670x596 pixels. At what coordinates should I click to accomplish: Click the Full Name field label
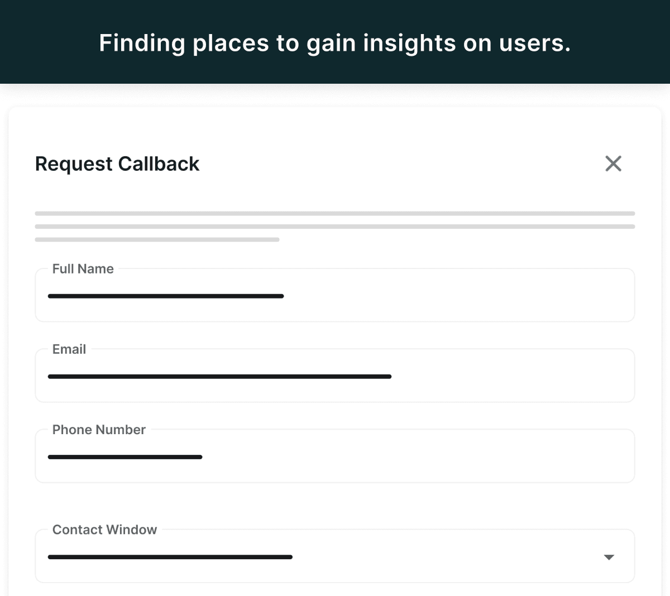pos(83,269)
